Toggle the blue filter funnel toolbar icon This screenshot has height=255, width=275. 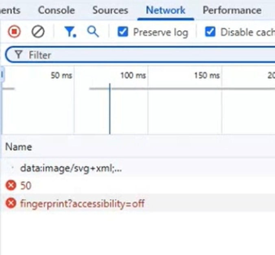tap(70, 32)
